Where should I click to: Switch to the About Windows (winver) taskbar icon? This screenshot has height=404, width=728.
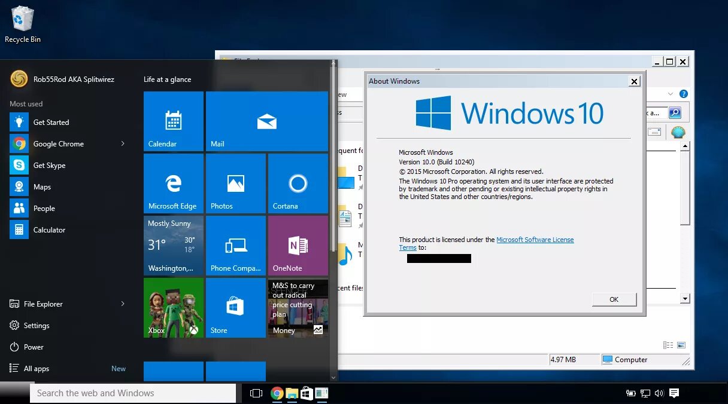pos(321,393)
